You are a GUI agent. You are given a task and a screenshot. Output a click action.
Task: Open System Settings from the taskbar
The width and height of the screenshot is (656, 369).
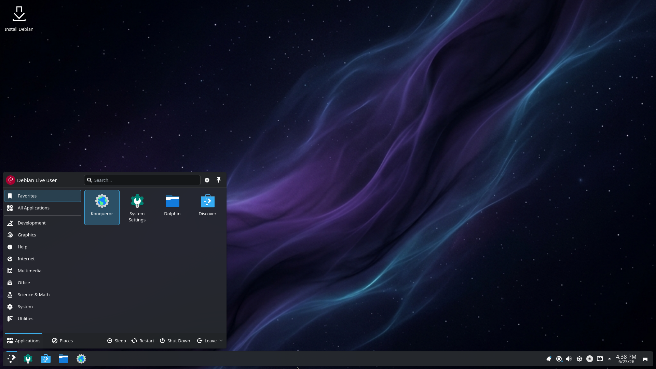click(28, 358)
